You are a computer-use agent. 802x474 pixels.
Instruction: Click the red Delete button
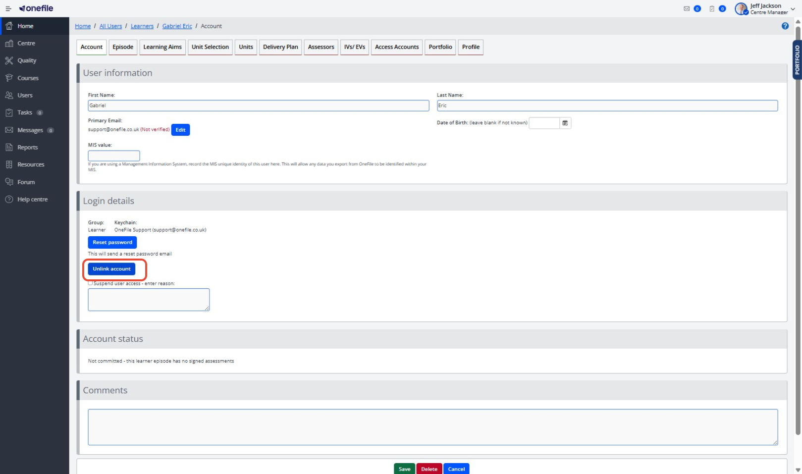pos(429,469)
